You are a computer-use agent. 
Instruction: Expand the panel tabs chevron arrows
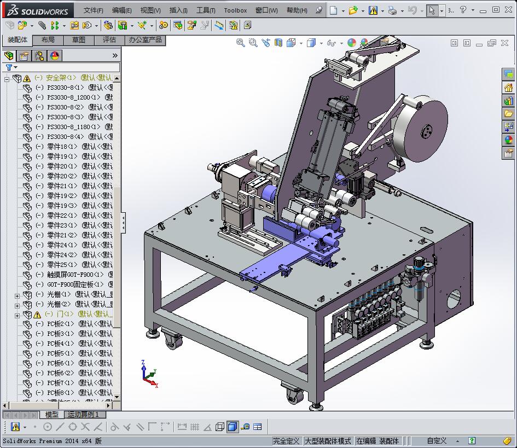(115, 55)
